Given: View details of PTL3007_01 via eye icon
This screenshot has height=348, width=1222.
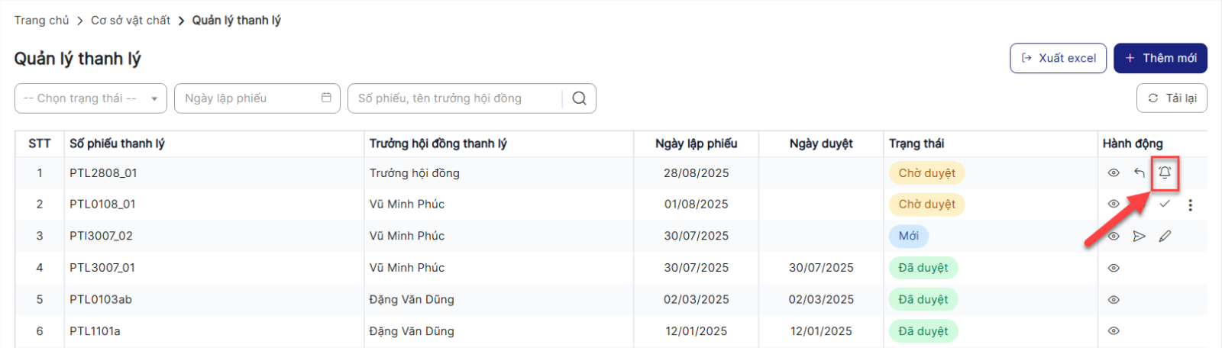Looking at the screenshot, I should pos(1114,268).
